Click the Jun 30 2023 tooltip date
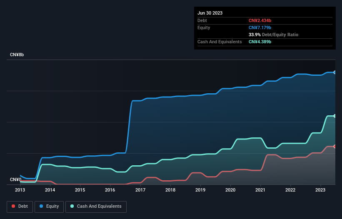Screen dimensions: 342x219 210,13
